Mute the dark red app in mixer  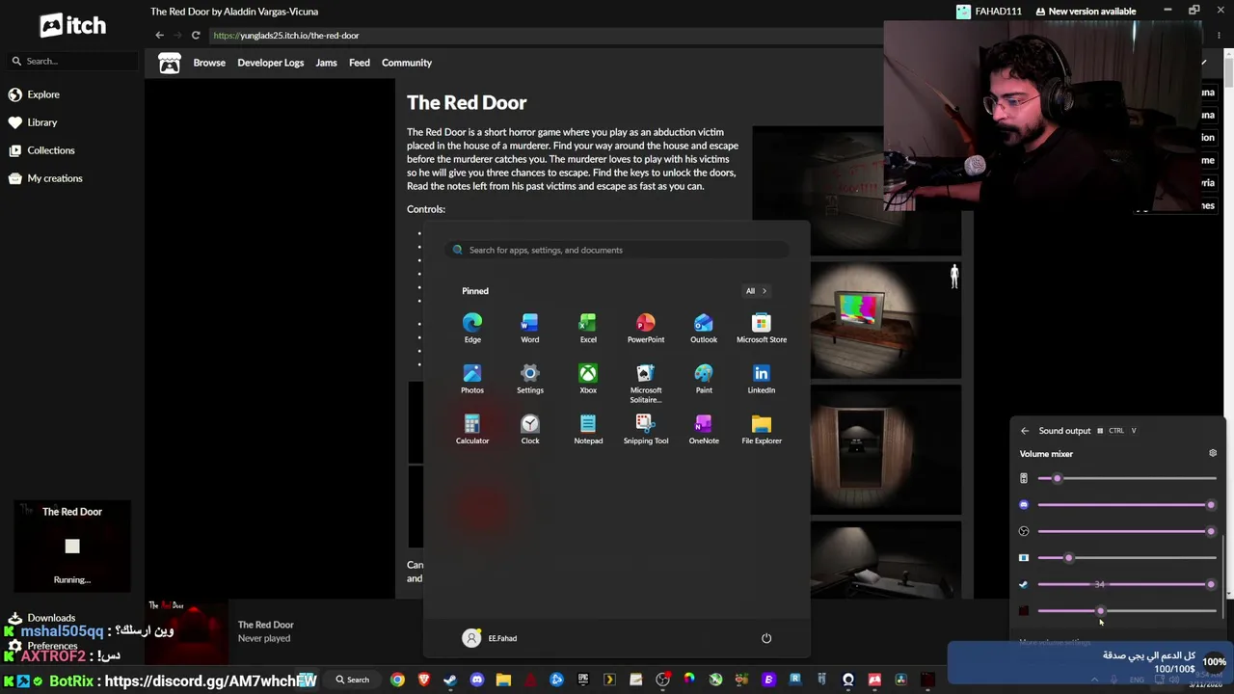[x=1024, y=611]
